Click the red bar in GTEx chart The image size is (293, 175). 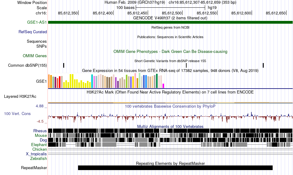click(60, 82)
